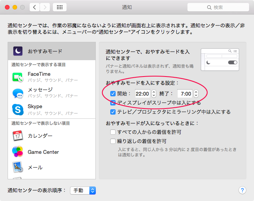Screen dimensions: 254x201
Task: Toggle the 開始 schedule checkbox
Action: click(x=113, y=94)
